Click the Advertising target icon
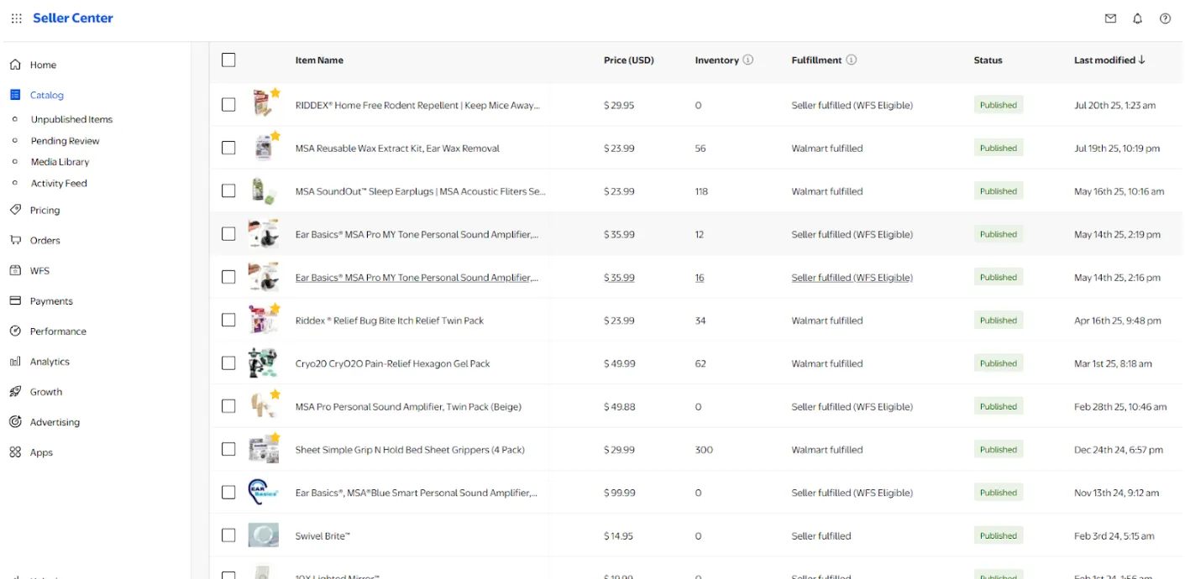Viewport: 1185px width, 579px height. 15,422
